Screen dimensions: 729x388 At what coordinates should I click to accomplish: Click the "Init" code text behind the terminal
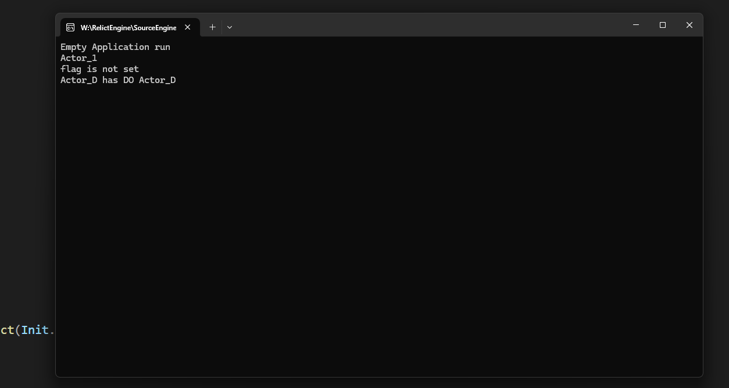click(x=35, y=330)
